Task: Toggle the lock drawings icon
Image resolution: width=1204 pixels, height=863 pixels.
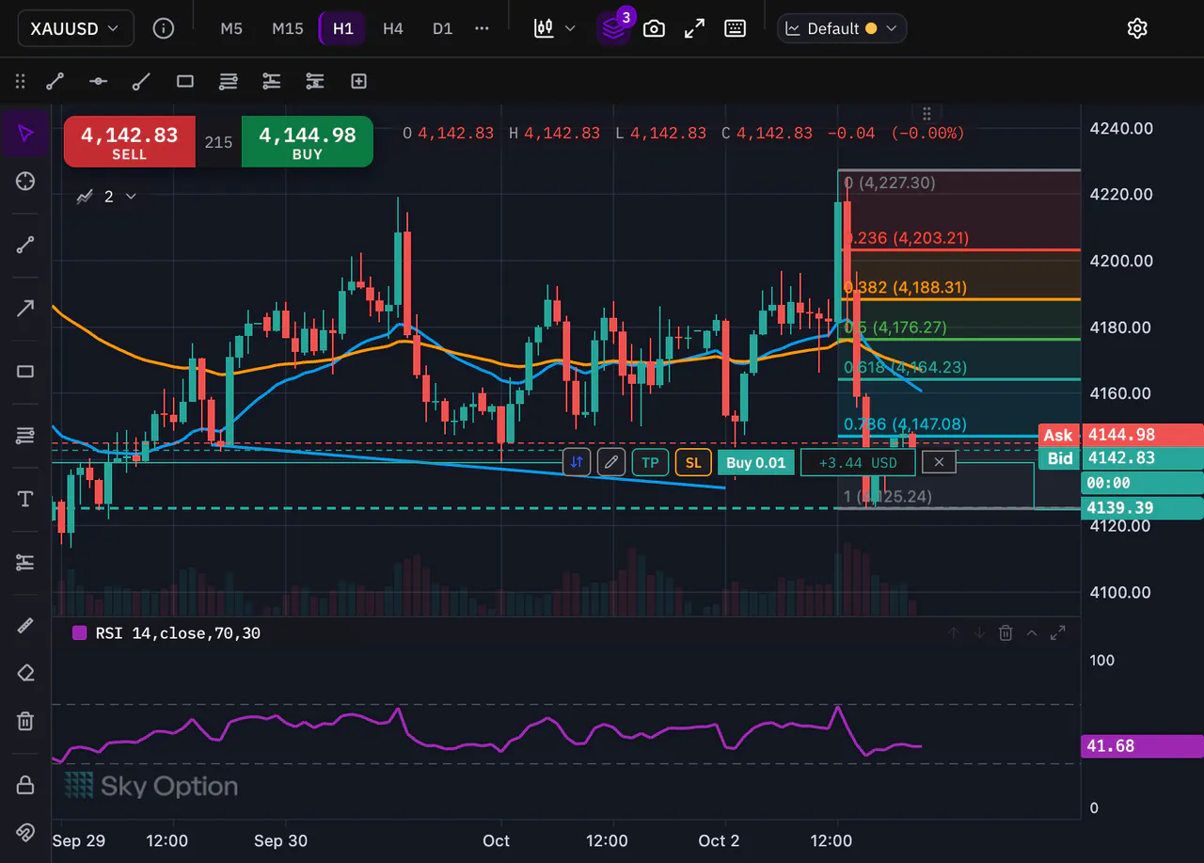Action: [x=25, y=785]
